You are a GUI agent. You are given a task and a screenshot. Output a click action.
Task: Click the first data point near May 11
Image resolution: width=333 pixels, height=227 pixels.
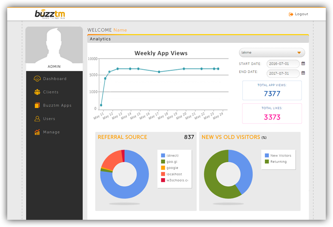[x=101, y=105]
